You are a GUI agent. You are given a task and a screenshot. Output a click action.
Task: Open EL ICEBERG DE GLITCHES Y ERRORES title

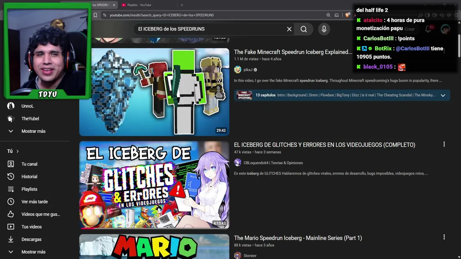click(x=325, y=145)
